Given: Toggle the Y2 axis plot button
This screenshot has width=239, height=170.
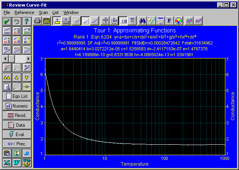Looking at the screenshot, I should [7, 49].
